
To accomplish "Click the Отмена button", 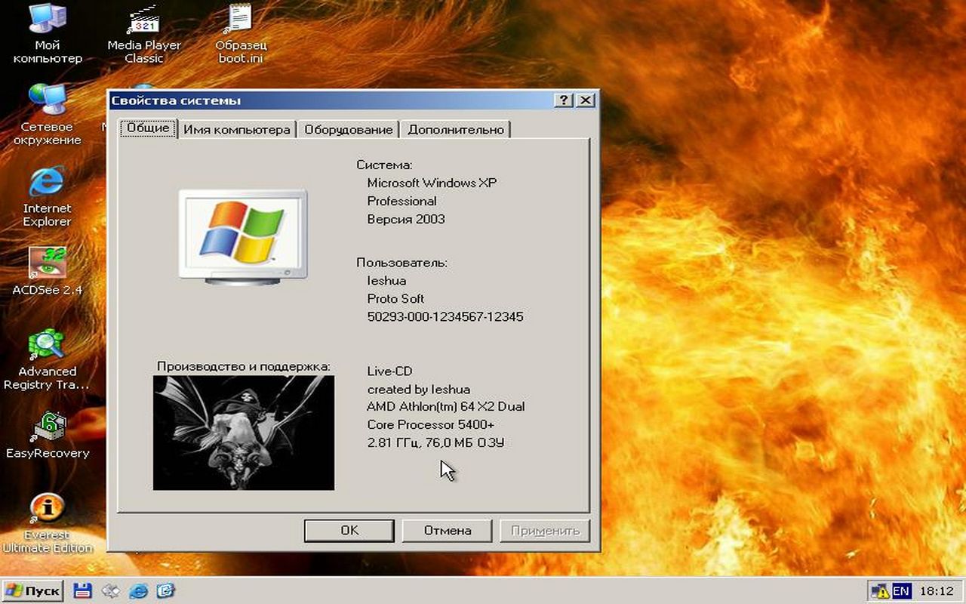I will pos(447,530).
